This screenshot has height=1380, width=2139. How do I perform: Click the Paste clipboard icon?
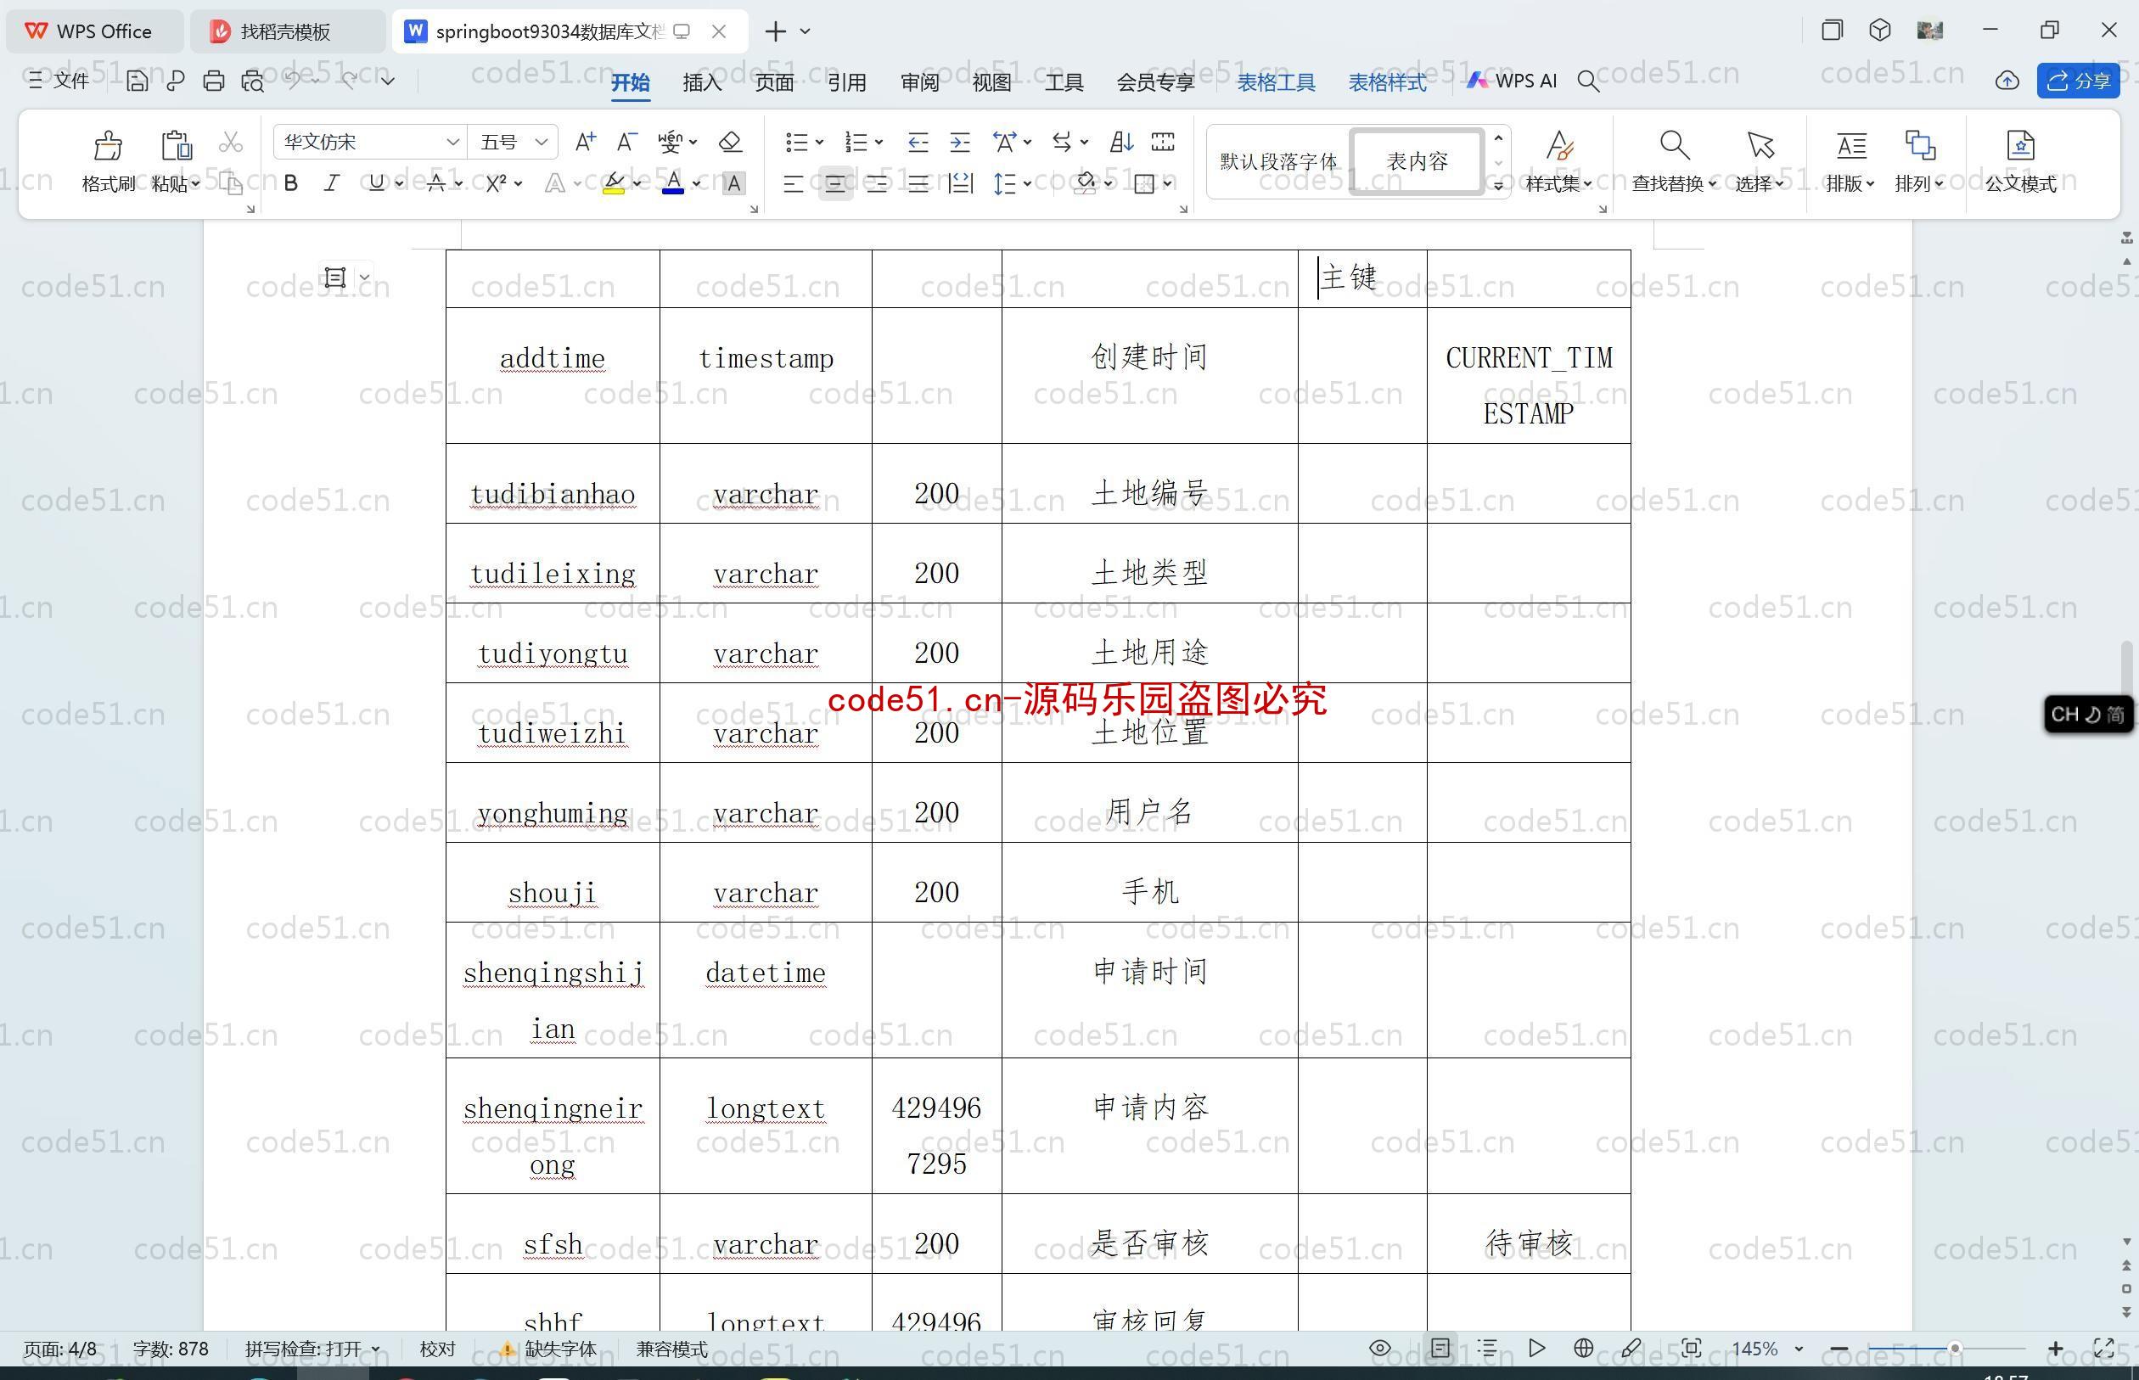pyautogui.click(x=176, y=146)
